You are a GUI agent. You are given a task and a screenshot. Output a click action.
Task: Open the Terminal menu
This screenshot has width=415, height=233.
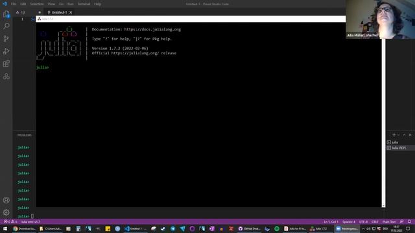84,4
